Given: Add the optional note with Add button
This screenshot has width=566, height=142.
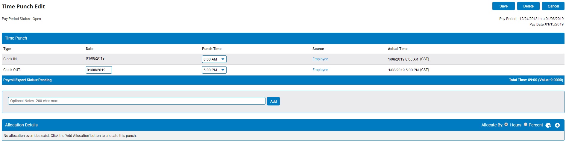Looking at the screenshot, I should (x=273, y=101).
